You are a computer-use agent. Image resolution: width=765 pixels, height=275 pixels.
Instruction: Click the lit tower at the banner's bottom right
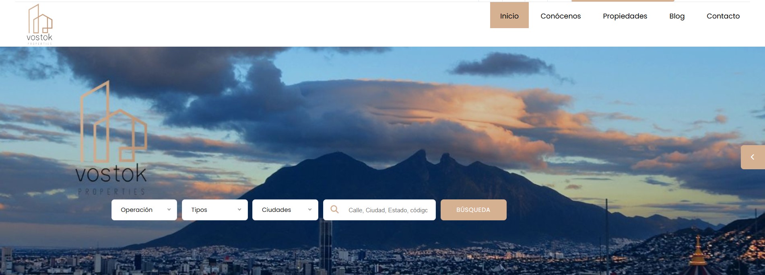point(698,253)
